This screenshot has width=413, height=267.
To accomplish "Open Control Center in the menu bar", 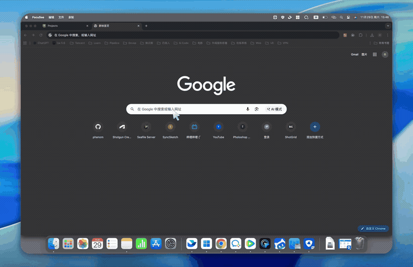I will 348,18.
